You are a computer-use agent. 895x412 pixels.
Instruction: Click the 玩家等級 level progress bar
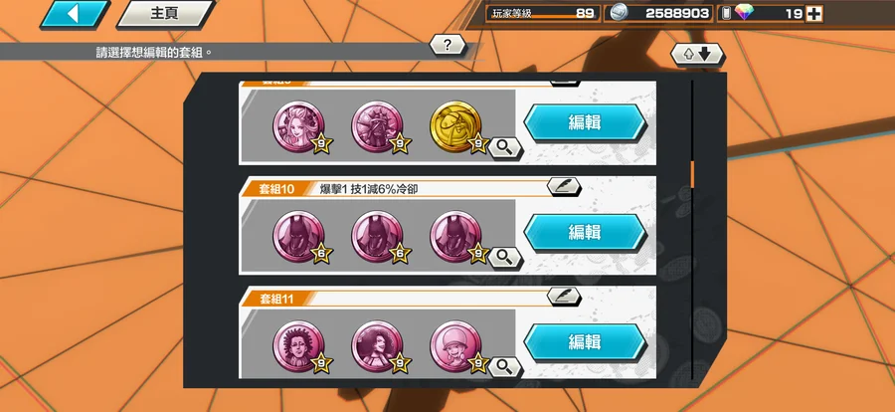pos(543,14)
